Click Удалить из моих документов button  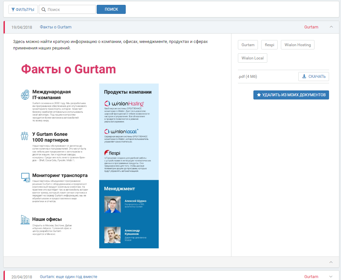pyautogui.click(x=291, y=95)
